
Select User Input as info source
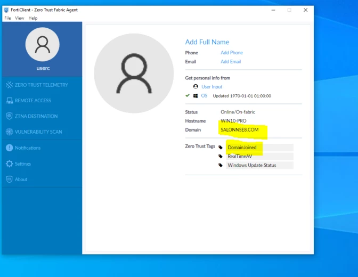click(x=211, y=87)
